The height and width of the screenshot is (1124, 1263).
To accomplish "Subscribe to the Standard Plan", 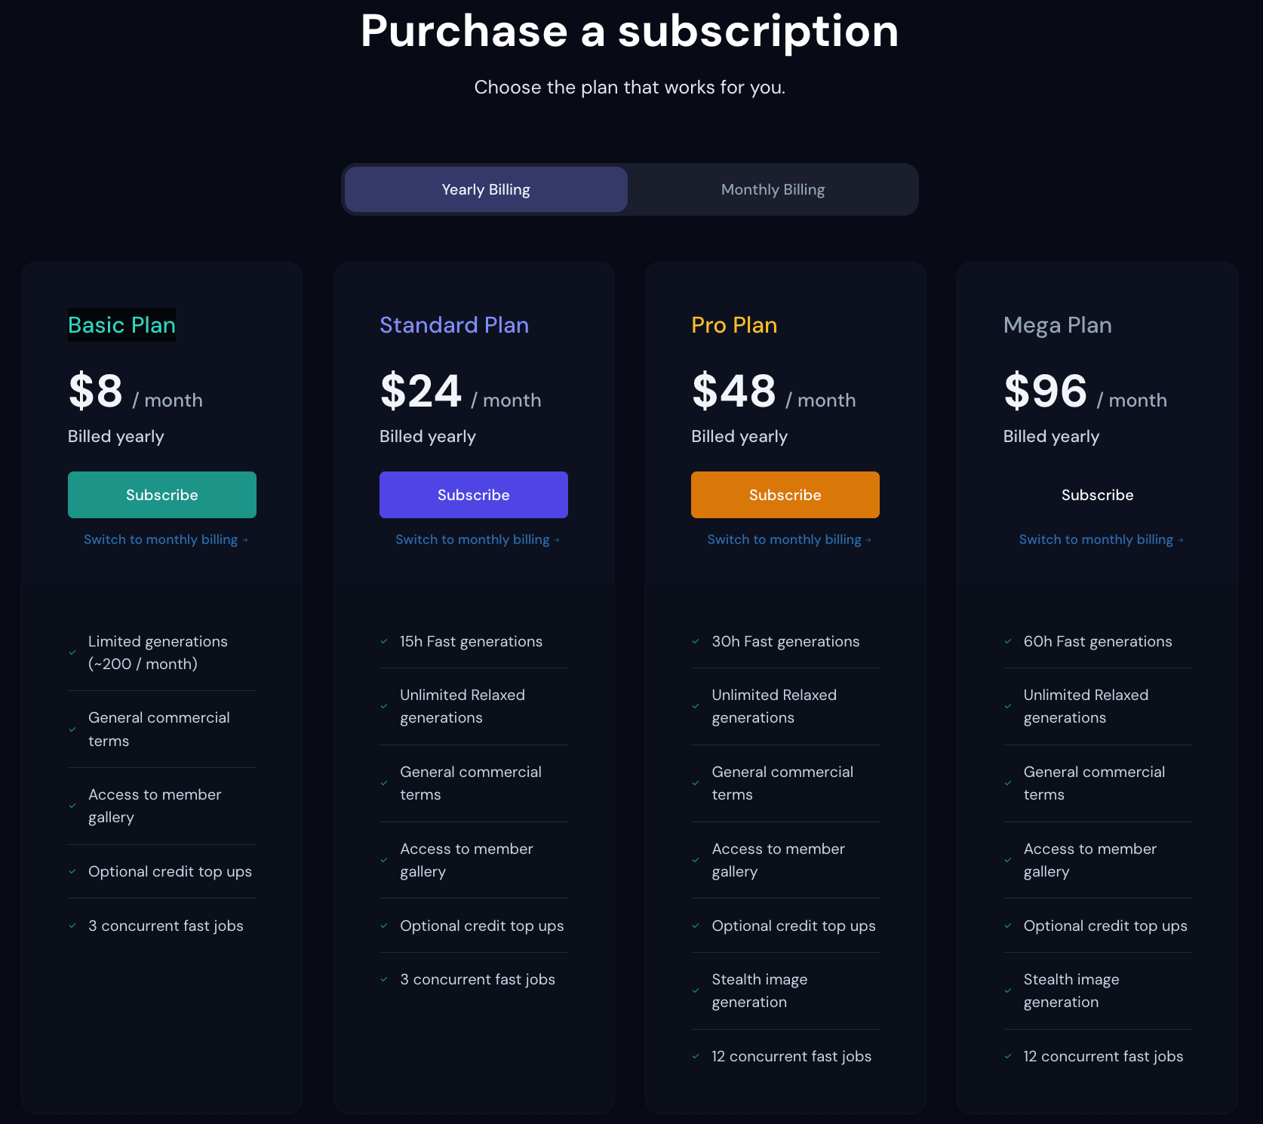I will tap(473, 495).
